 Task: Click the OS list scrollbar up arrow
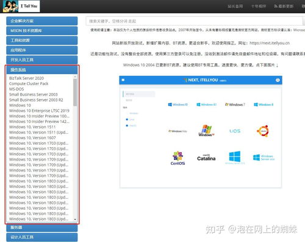click(x=75, y=77)
